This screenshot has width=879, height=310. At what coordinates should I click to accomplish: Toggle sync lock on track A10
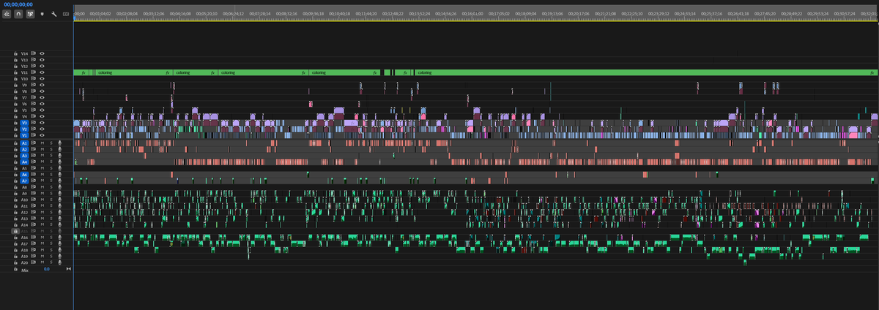34,200
